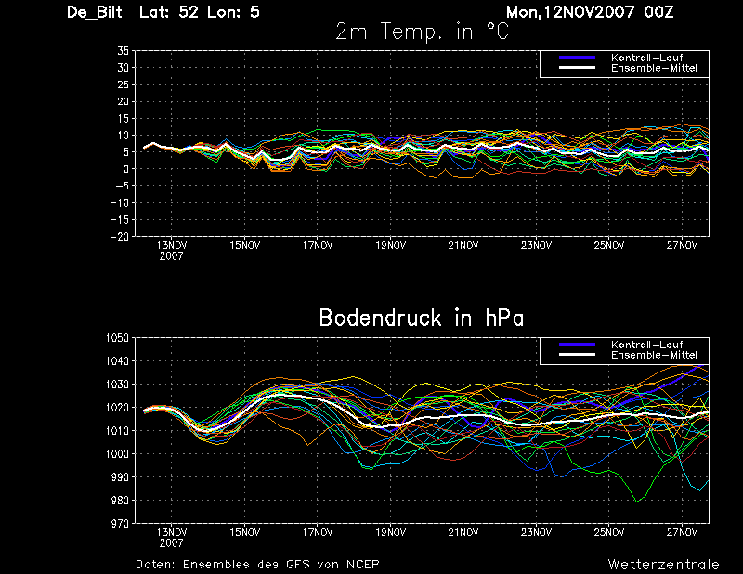743x574 pixels.
Task: Click the 2m Temp. in °C chart title
Action: pyautogui.click(x=422, y=32)
